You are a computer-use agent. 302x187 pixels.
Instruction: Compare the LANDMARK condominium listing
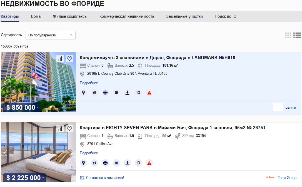coord(60,59)
